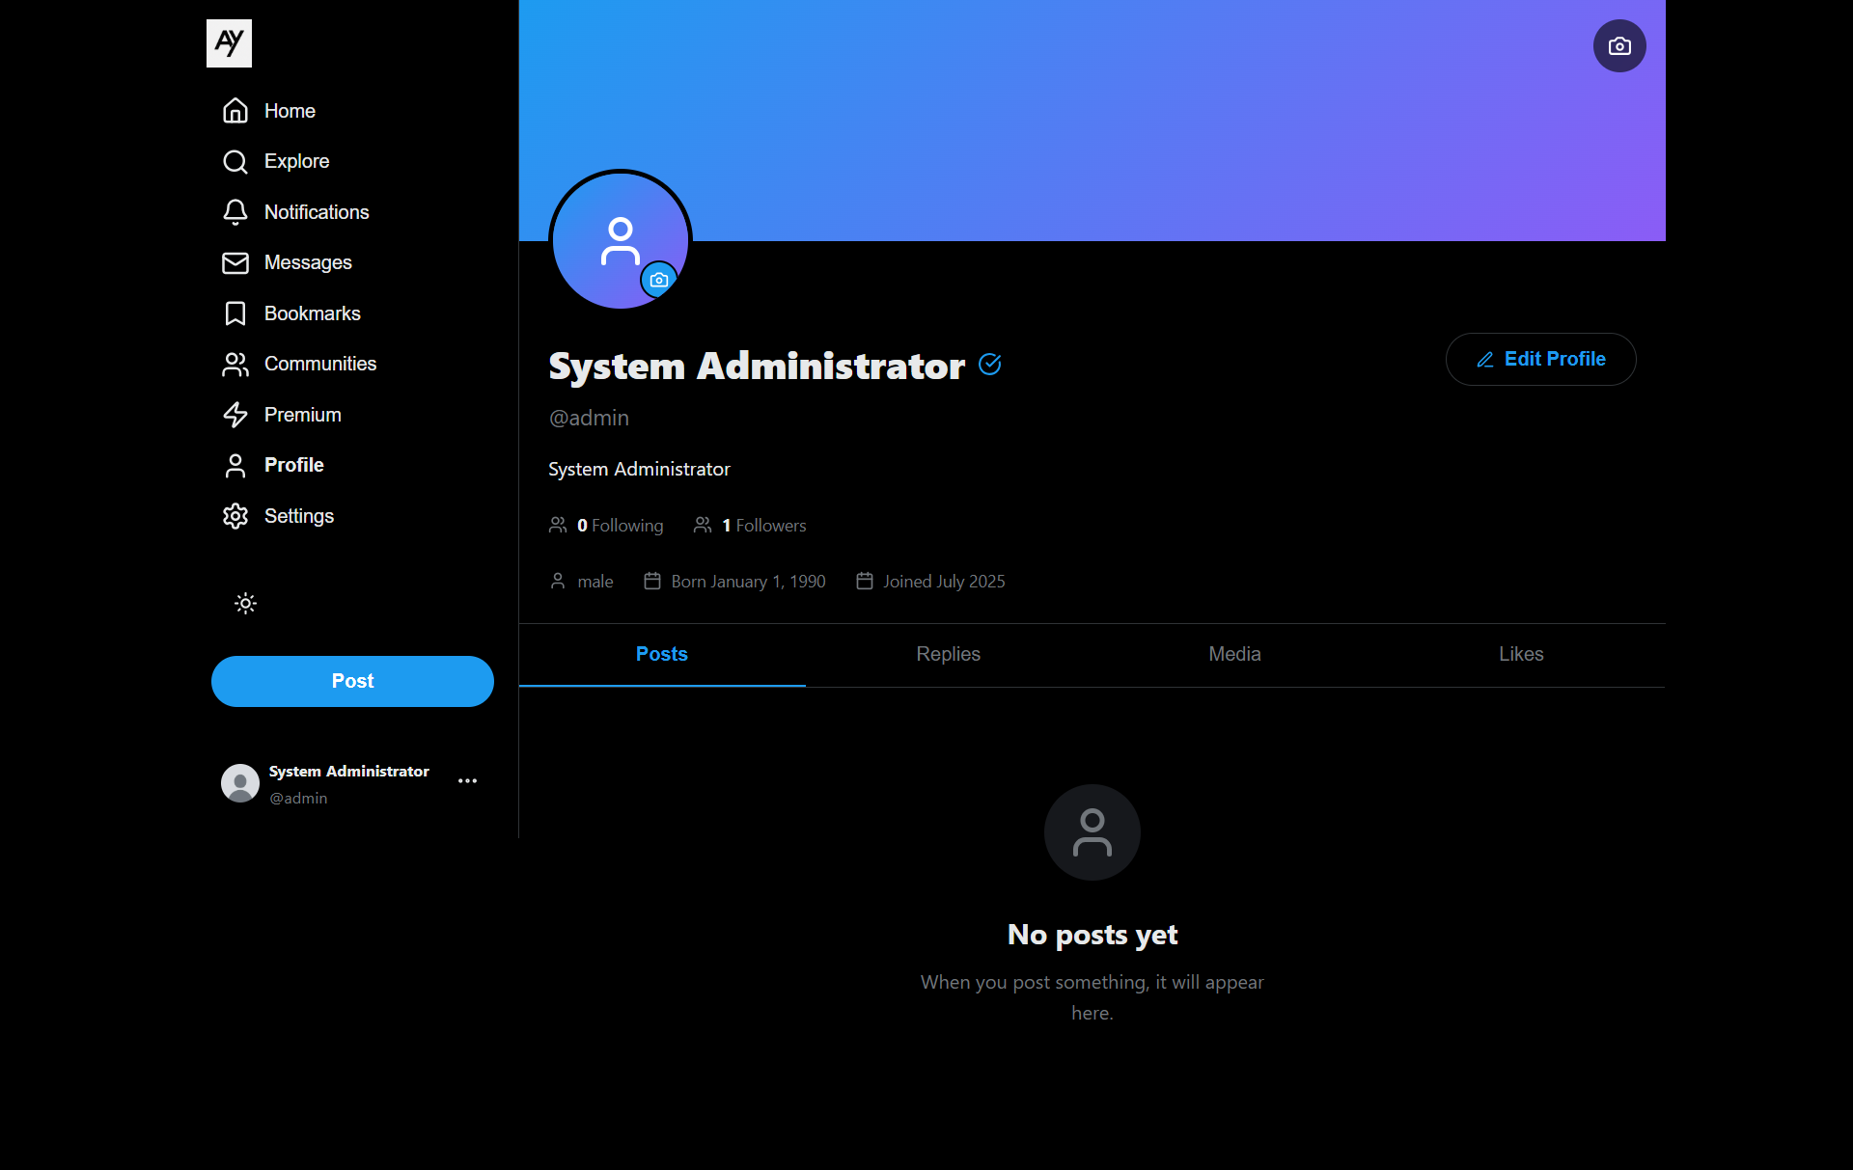Click the AY logo at top

[229, 43]
